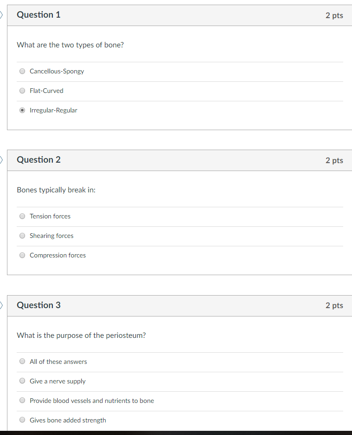This screenshot has height=435, width=352.
Task: Select the Shearing forces answer
Action: click(x=22, y=236)
